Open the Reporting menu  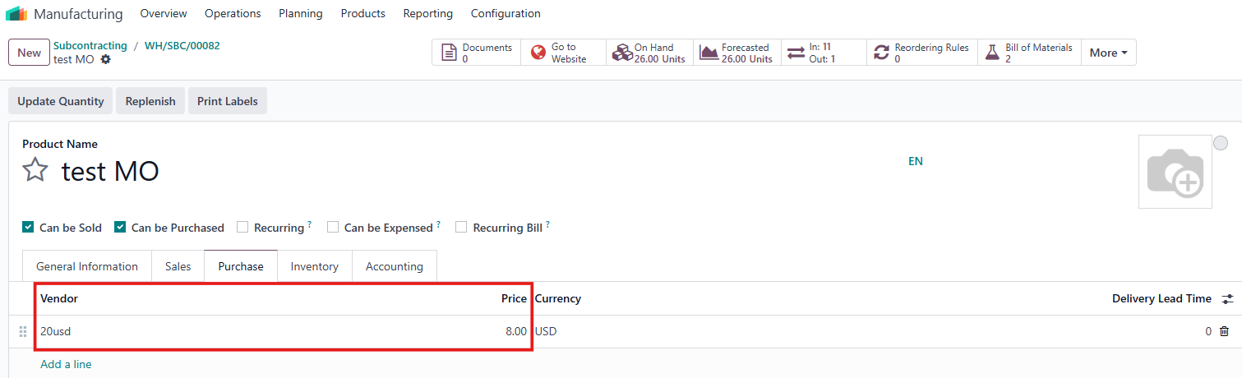pos(427,13)
